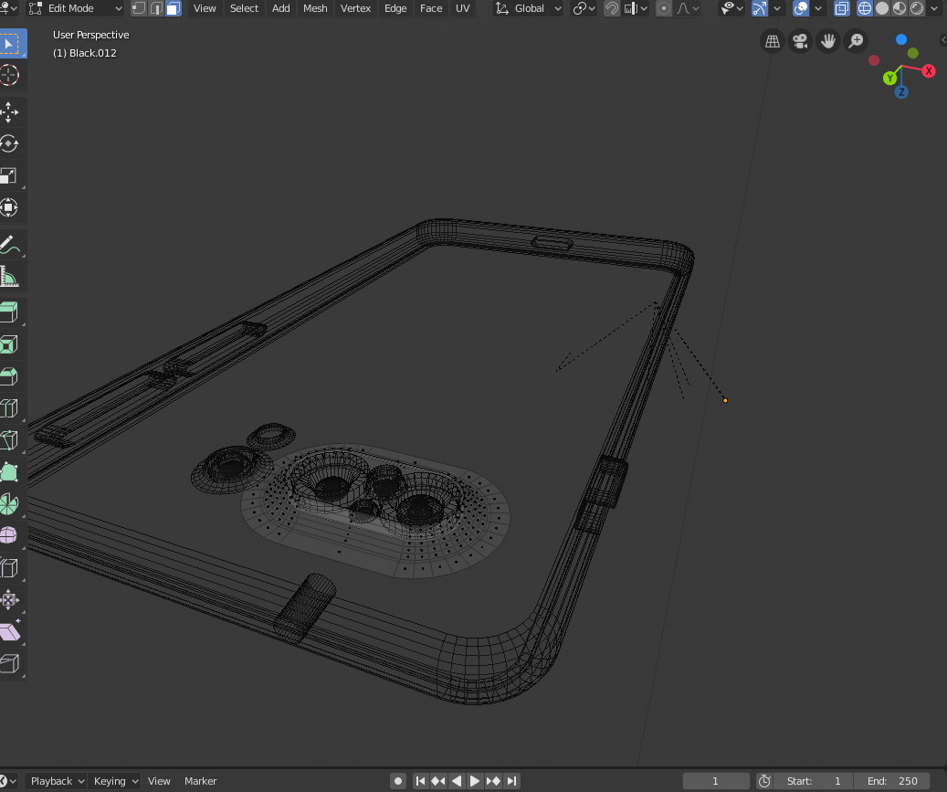Click Jump to Start in playback controls
Screen dimensions: 947x792
point(420,781)
